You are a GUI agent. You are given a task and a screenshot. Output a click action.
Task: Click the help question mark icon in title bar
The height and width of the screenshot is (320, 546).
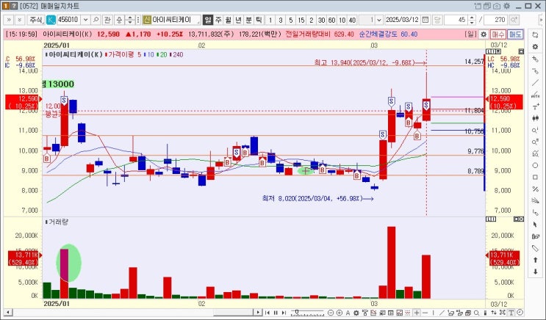[x=13, y=6]
